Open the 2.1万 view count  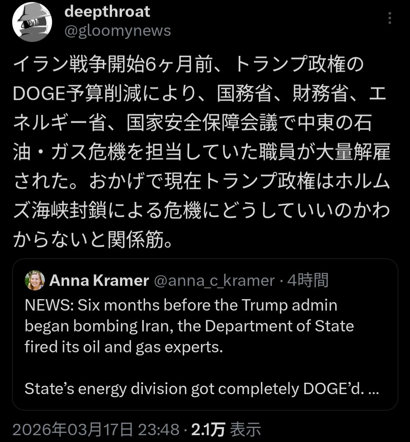[x=208, y=430]
